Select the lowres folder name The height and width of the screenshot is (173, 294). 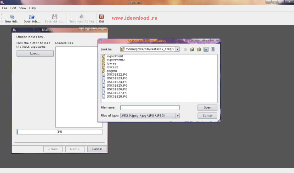click(x=112, y=63)
